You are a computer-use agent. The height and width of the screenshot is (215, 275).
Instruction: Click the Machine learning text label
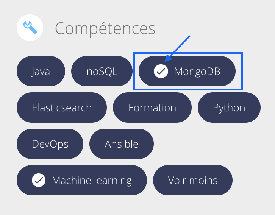tap(92, 181)
